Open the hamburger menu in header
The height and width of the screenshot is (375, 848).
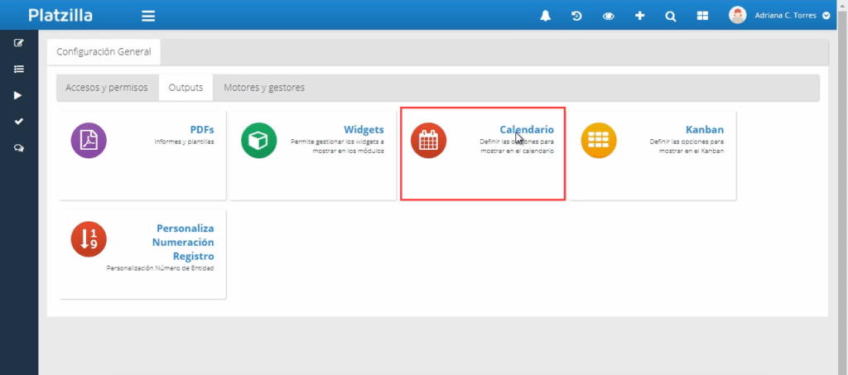click(x=148, y=17)
